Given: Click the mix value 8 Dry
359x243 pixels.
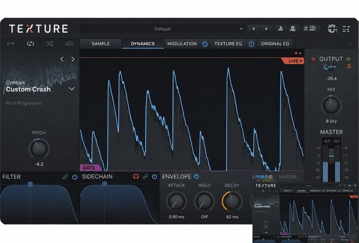Looking at the screenshot, I should point(331,121).
